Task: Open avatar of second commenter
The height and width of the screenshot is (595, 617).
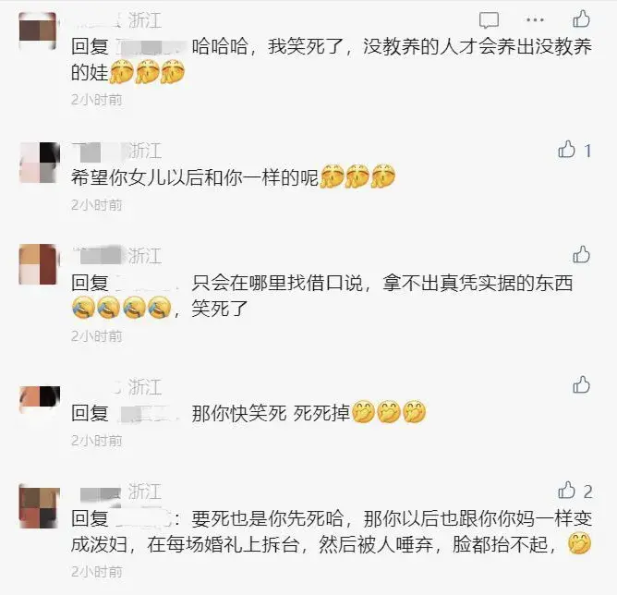Action: click(x=39, y=162)
